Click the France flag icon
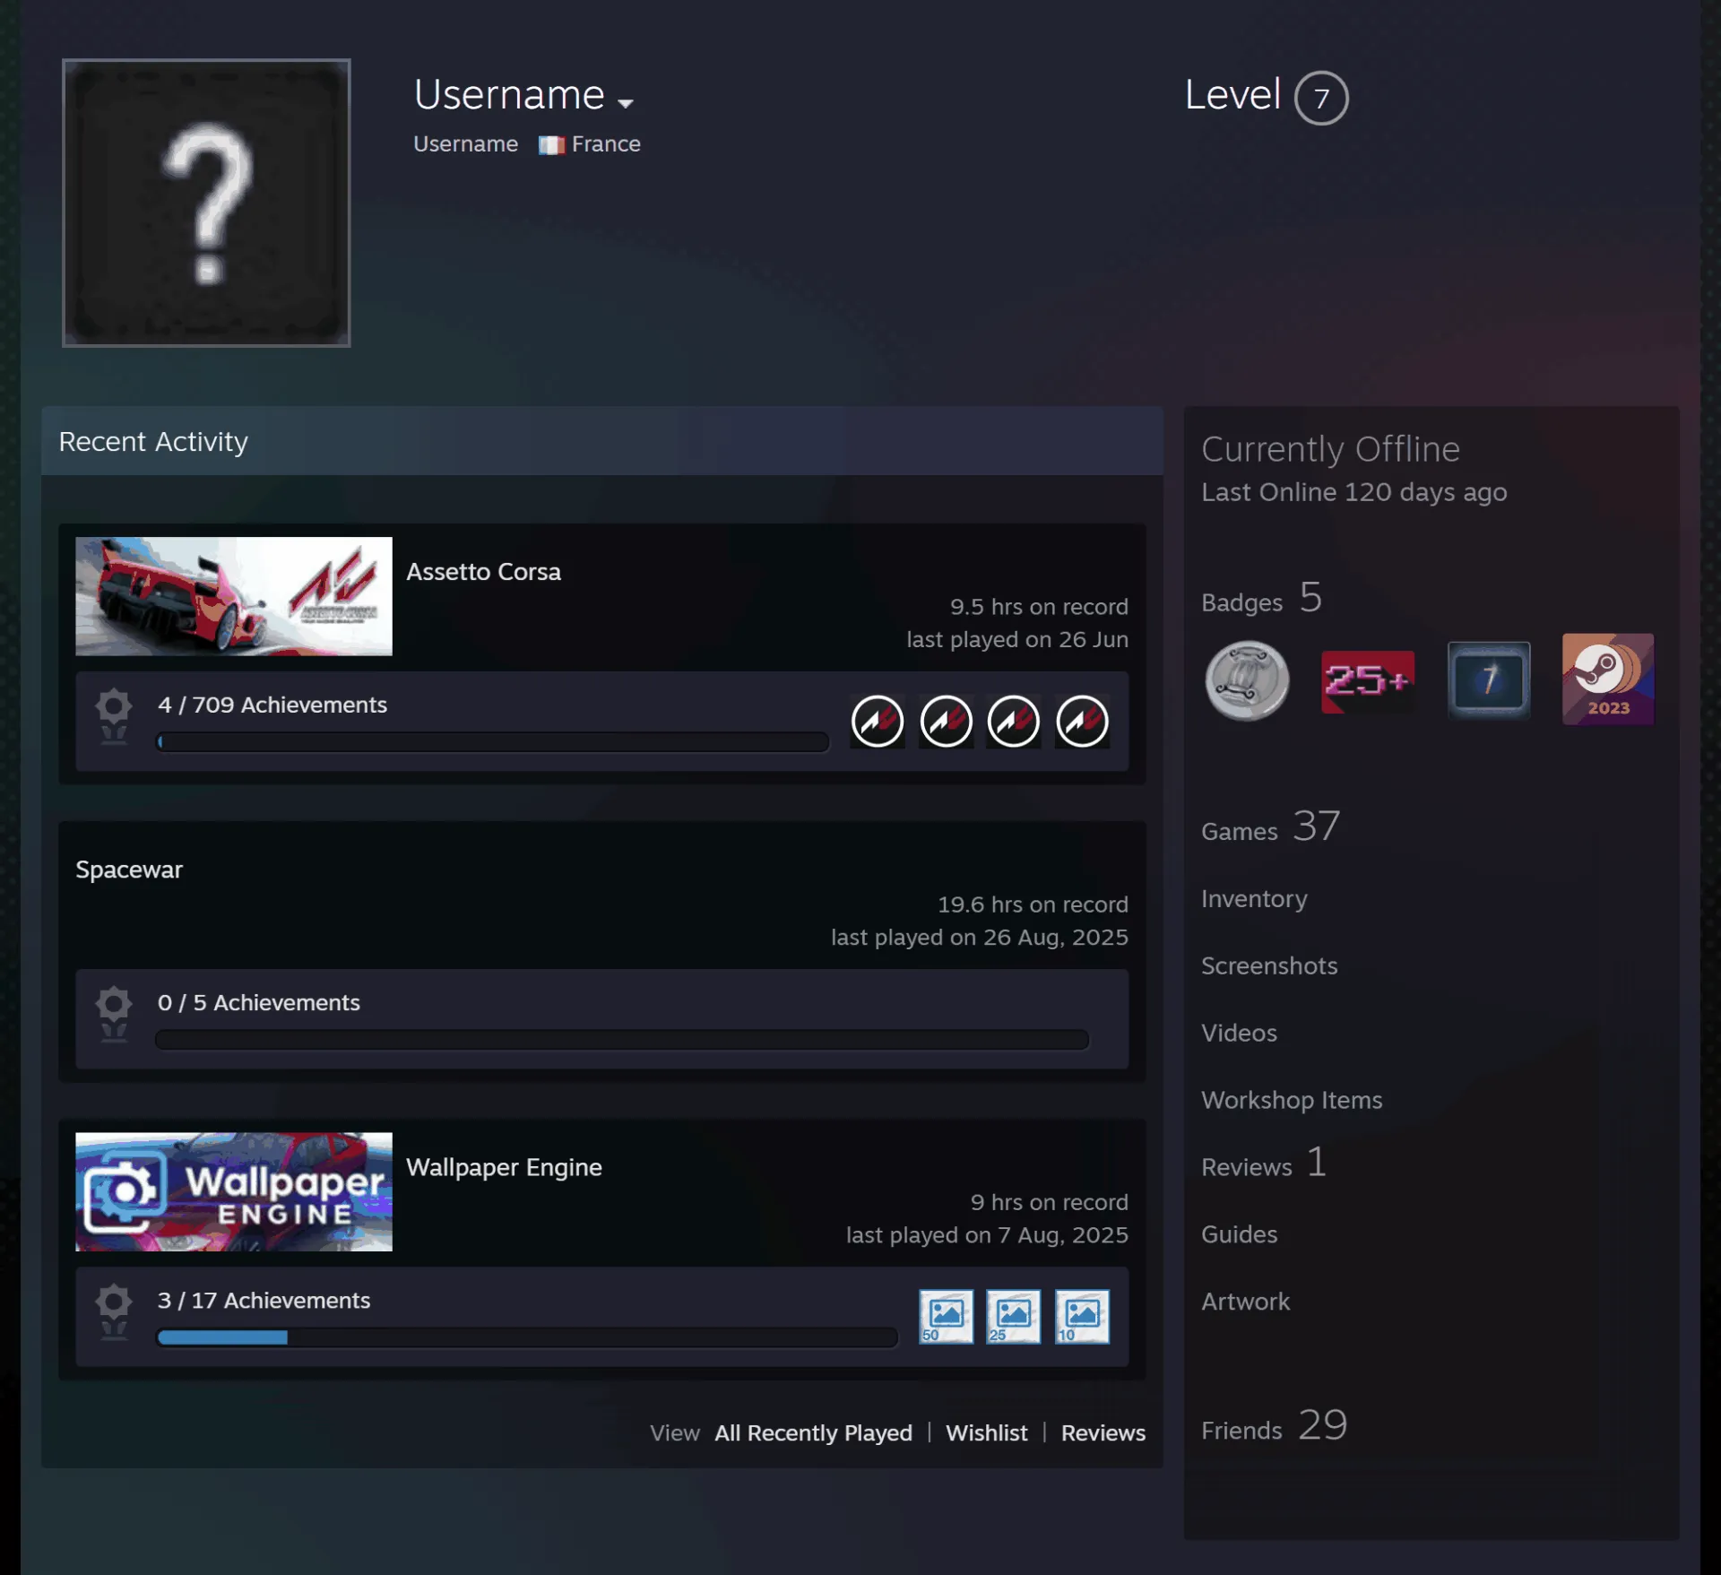Screen dimensions: 1721x1575 [x=550, y=145]
